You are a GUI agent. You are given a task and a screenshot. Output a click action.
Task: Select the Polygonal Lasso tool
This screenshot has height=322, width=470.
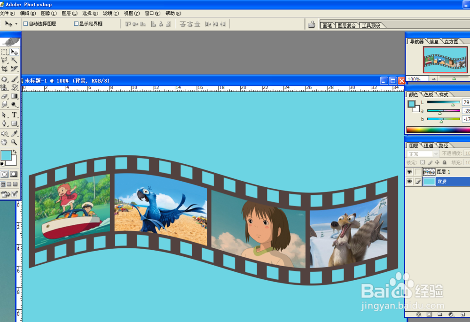tap(4, 60)
